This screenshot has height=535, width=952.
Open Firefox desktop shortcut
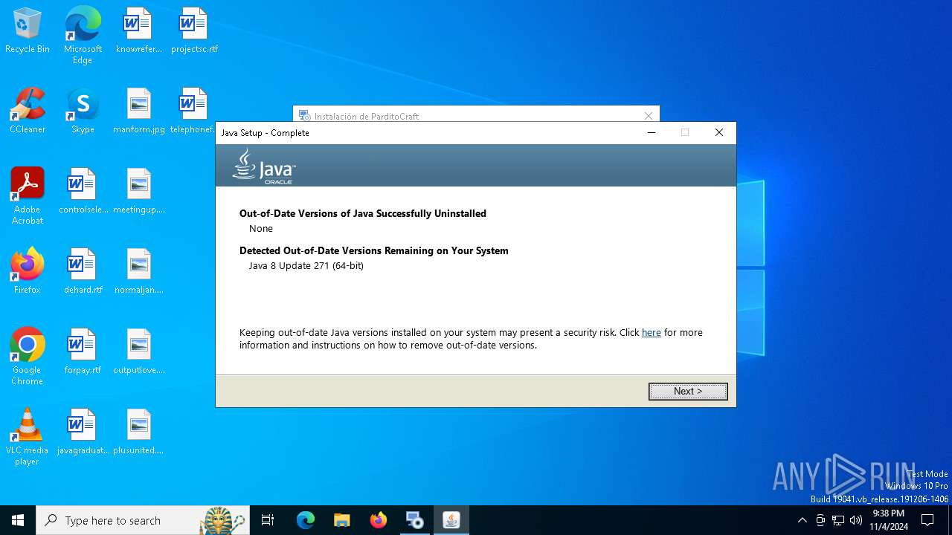pyautogui.click(x=28, y=271)
